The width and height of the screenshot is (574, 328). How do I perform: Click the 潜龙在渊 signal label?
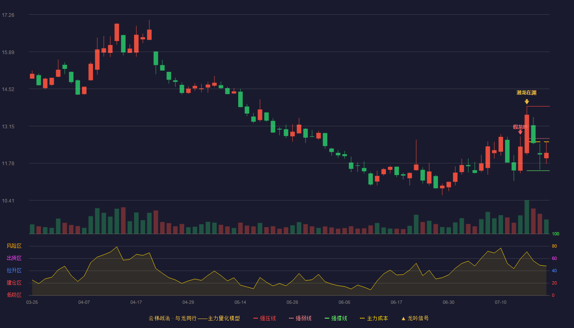[x=526, y=93]
